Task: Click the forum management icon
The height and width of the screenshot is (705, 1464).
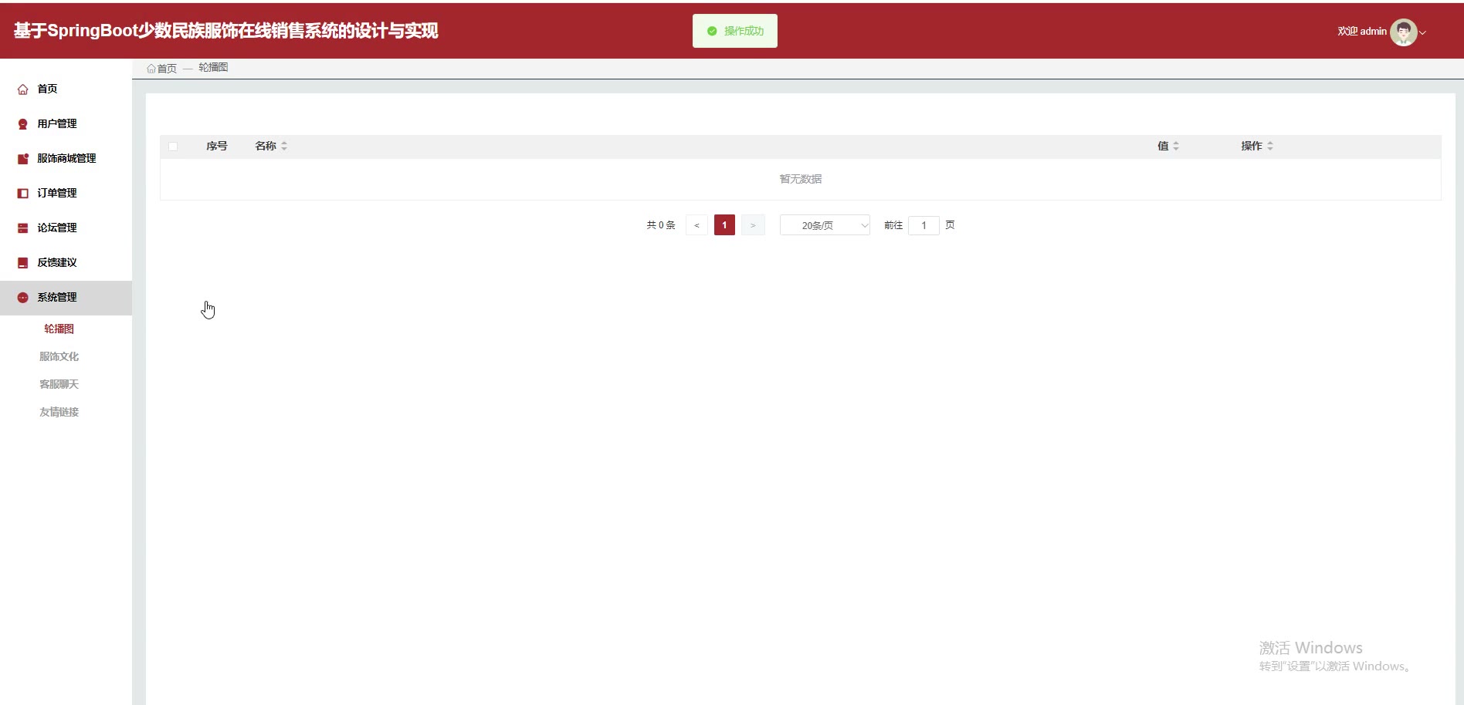Action: coord(23,228)
